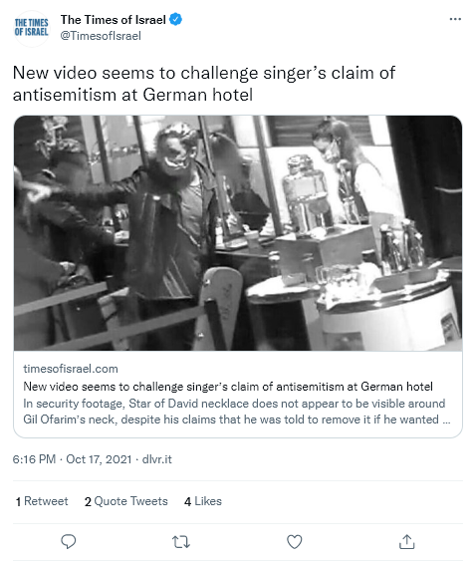
Task: Click The Times of Israel profile avatar
Action: (32, 28)
